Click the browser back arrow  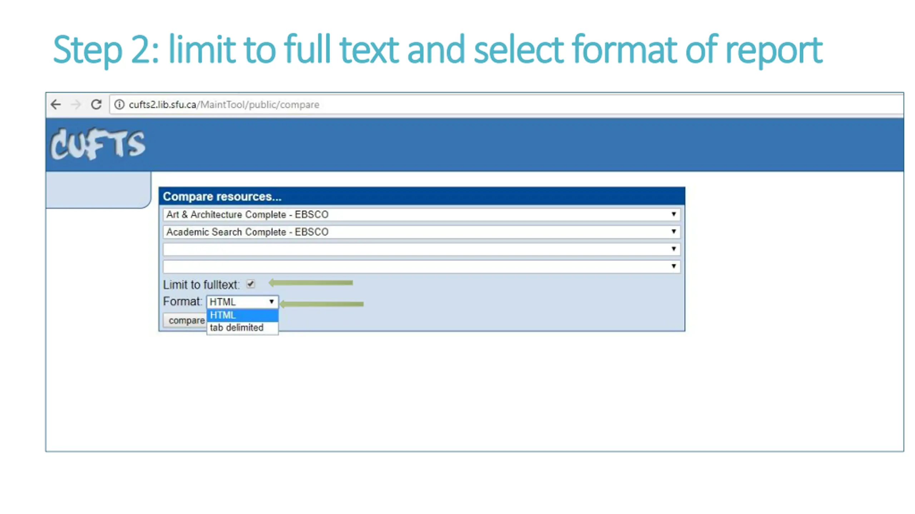[56, 105]
